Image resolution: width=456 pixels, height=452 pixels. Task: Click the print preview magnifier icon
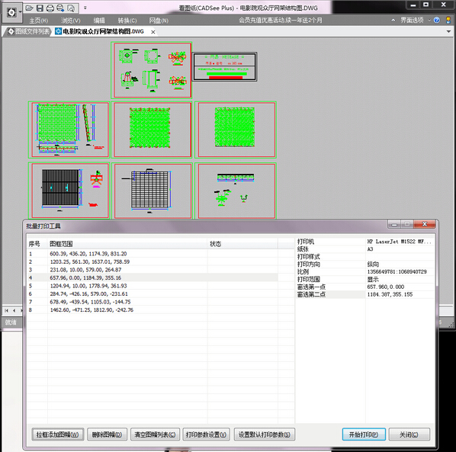pyautogui.click(x=71, y=8)
